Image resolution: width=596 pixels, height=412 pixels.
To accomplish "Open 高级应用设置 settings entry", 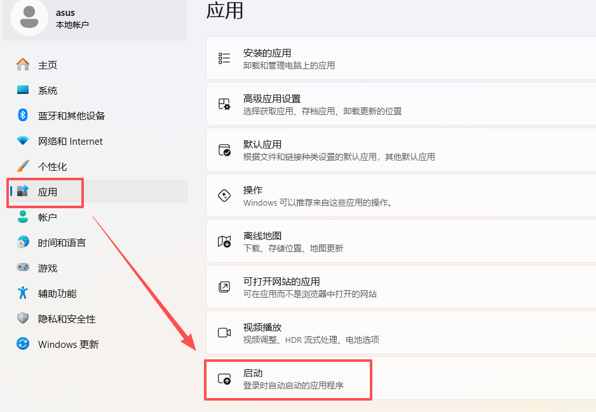I will [x=401, y=104].
